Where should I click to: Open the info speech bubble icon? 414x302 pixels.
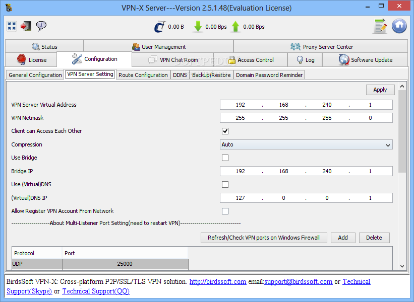[x=41, y=26]
